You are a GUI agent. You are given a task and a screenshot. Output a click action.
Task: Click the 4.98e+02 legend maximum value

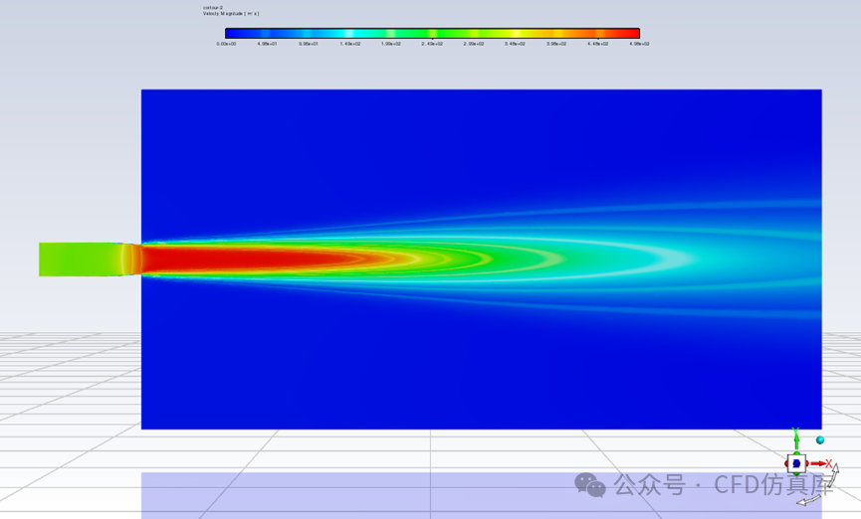click(x=639, y=44)
